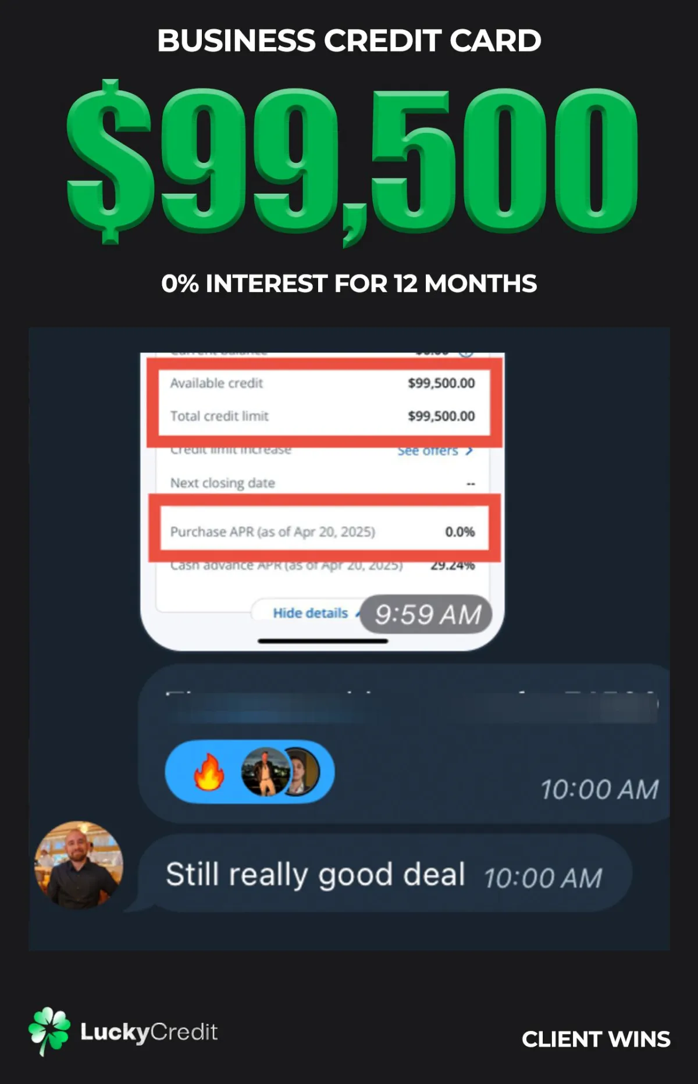Click the LuckyCredit brand name text
This screenshot has width=698, height=1084.
coord(149,1032)
